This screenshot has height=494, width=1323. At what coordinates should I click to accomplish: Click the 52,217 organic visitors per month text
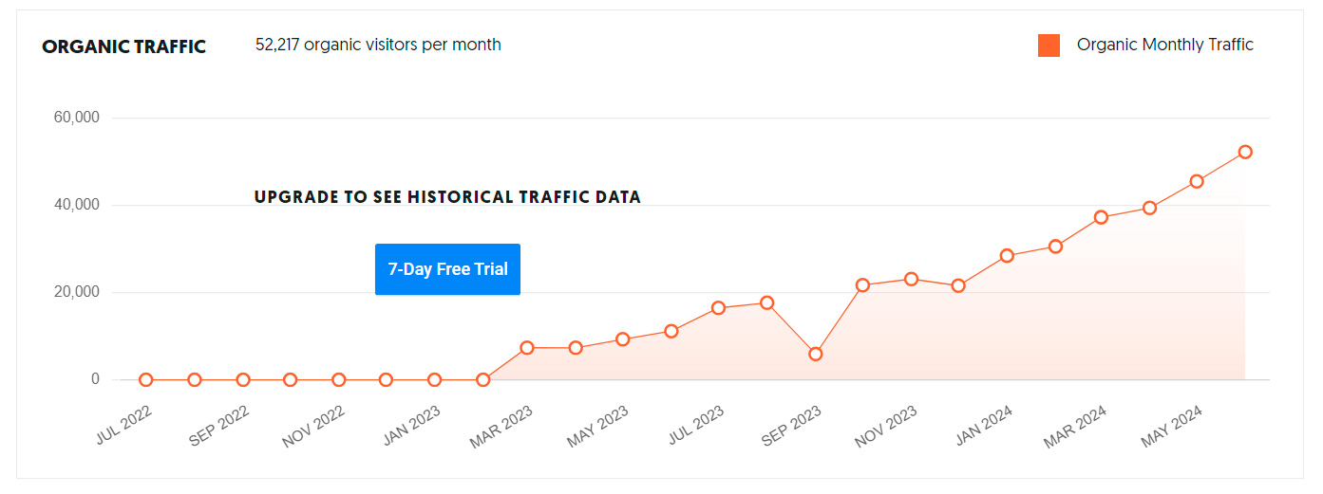378,45
